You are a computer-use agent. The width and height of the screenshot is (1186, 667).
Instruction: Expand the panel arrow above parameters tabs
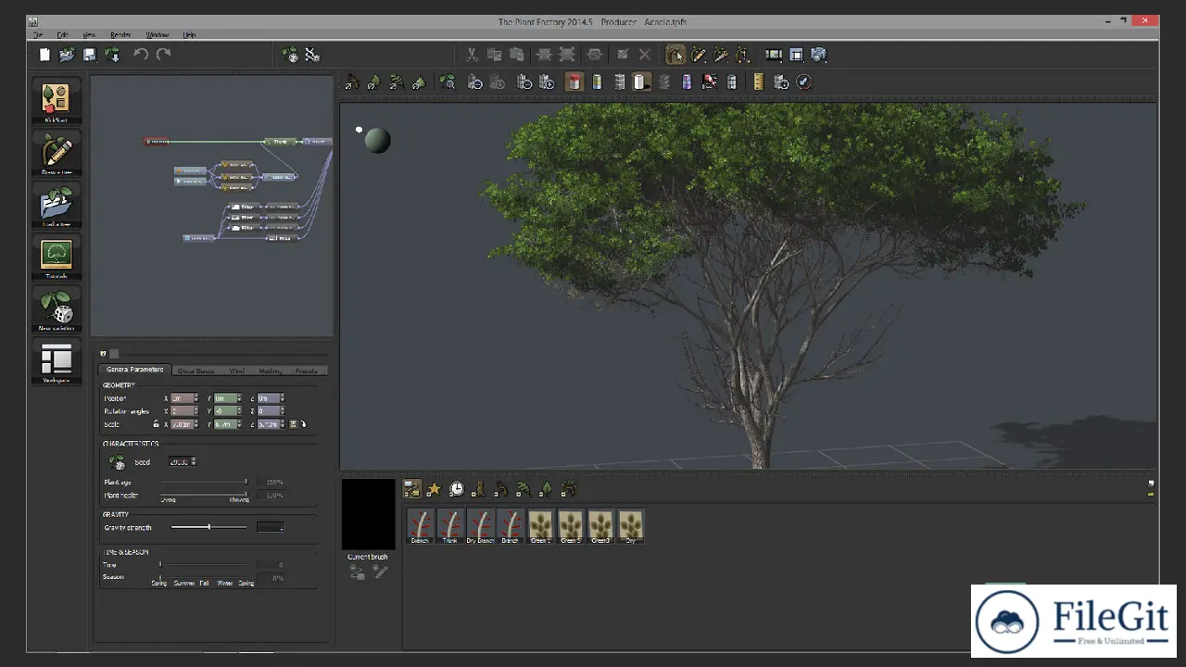pyautogui.click(x=103, y=354)
